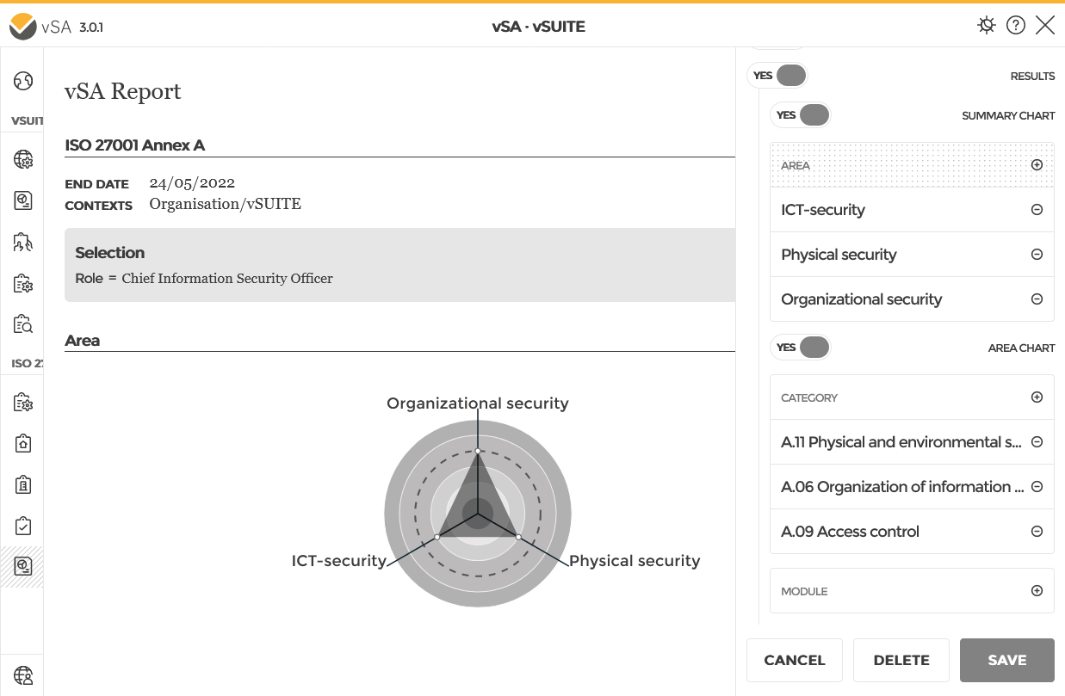Open the clipboard settings icon under ISO 27001
Viewport: 1065px width, 696px height.
coord(23,402)
